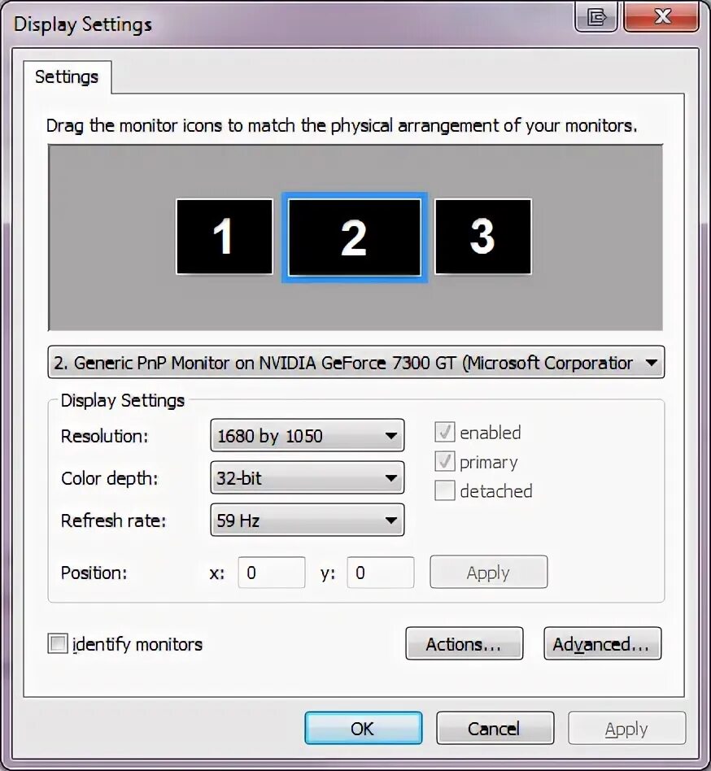Switch to the Settings tab

67,76
